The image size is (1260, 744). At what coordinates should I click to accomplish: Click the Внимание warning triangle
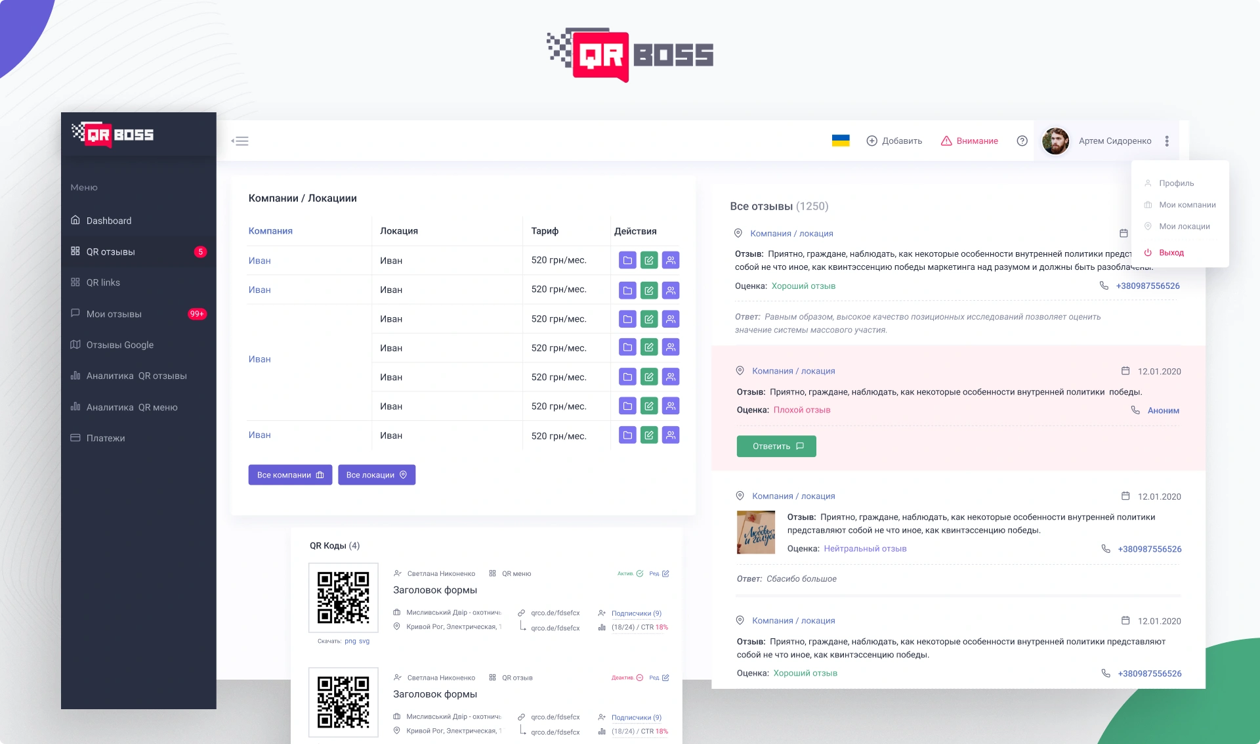946,141
